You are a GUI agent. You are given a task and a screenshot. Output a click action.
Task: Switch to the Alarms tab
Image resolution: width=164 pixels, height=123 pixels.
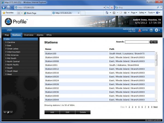[40, 35]
